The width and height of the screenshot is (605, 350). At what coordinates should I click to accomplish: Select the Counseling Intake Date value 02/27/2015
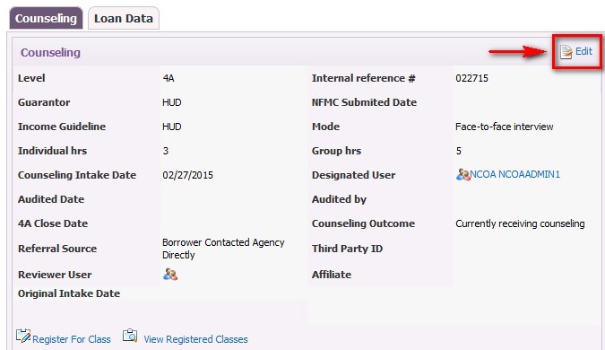click(187, 175)
